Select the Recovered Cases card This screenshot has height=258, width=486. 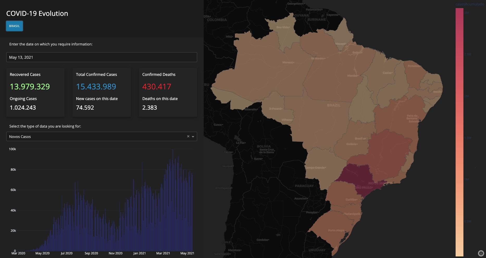pyautogui.click(x=35, y=92)
